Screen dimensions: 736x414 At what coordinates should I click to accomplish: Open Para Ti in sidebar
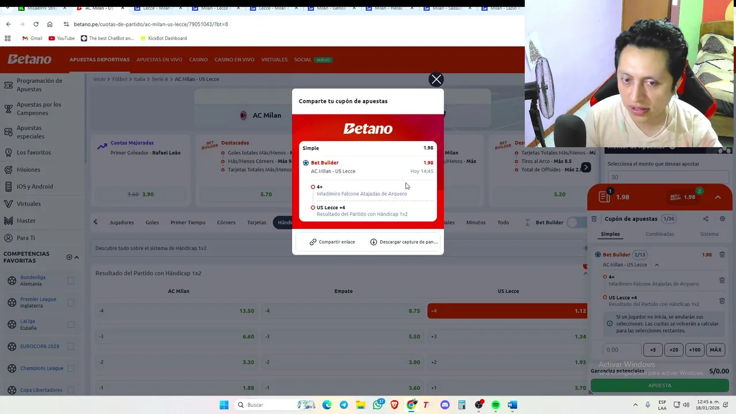tap(25, 238)
